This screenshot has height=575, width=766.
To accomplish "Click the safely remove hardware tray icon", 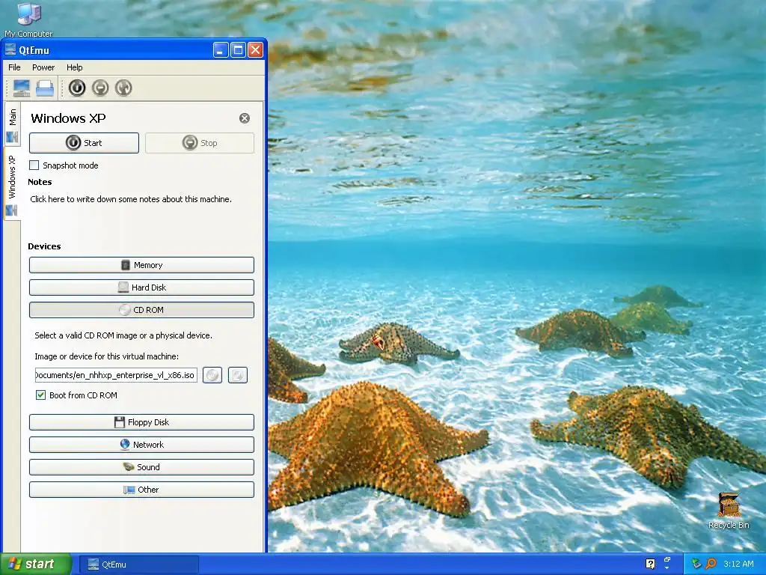I will (696, 565).
